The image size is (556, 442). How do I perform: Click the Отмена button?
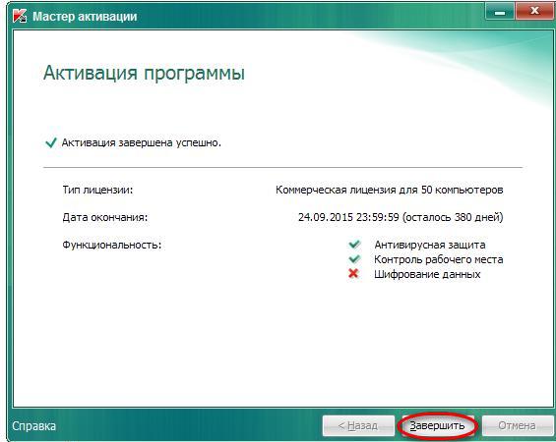517,425
